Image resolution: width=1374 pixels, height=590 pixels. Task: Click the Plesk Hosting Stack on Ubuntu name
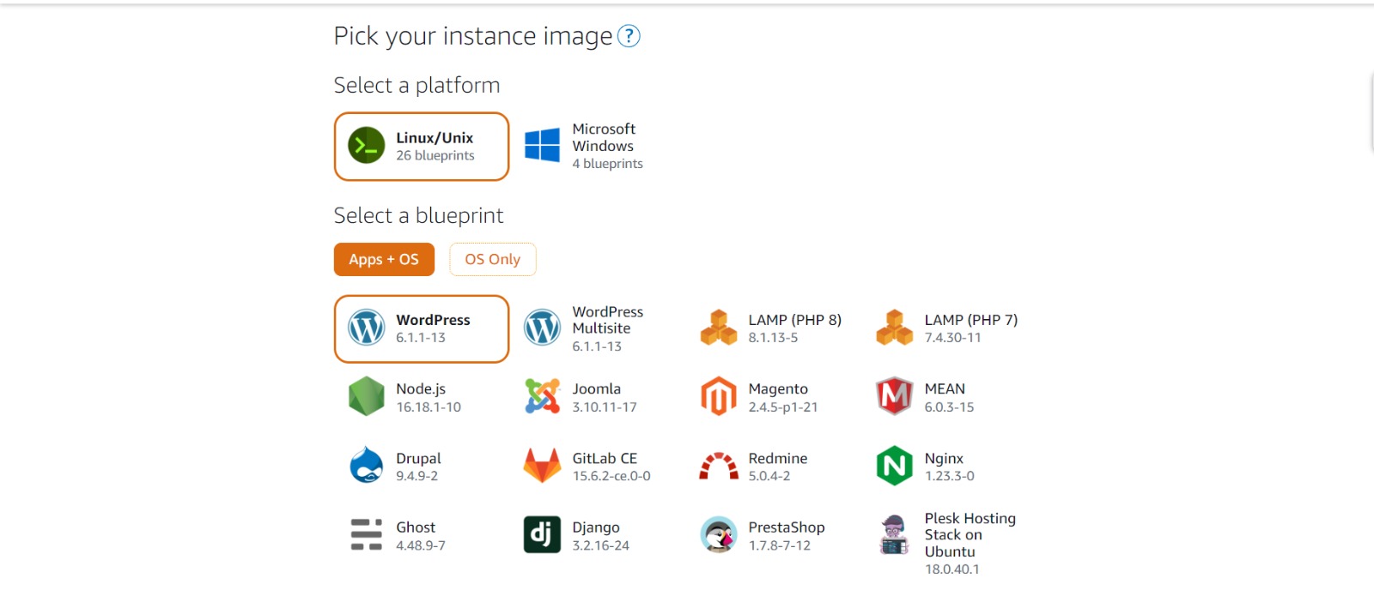coord(970,534)
